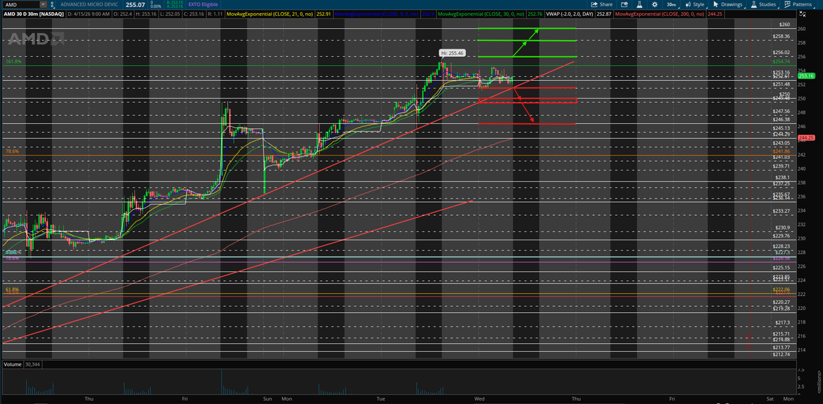The width and height of the screenshot is (823, 404).
Task: Open chart settings gear icon
Action: pos(656,4)
